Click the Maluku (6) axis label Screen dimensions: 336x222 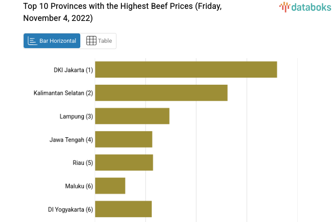(79, 186)
